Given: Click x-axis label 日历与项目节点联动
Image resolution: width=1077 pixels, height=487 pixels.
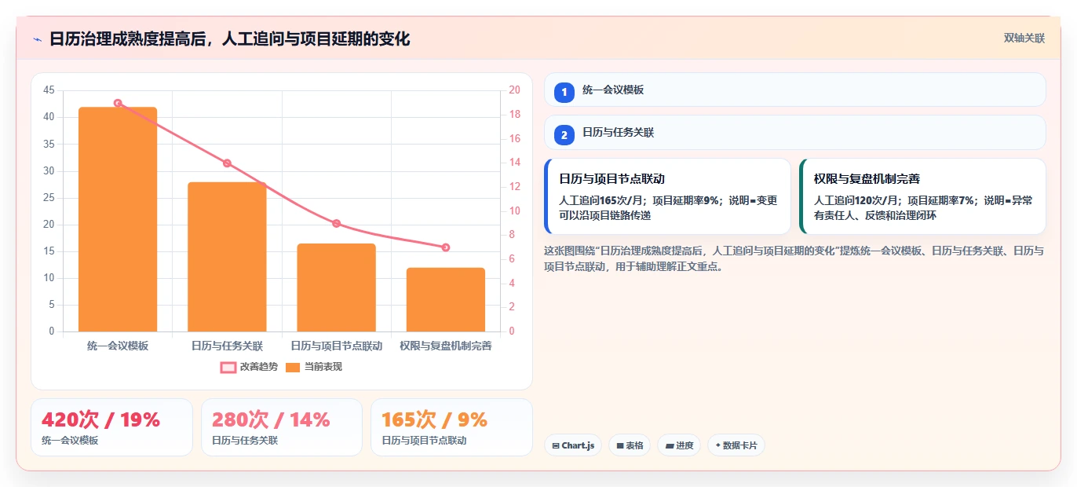Looking at the screenshot, I should click(336, 346).
